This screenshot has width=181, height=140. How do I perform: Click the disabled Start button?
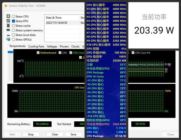[12, 135]
